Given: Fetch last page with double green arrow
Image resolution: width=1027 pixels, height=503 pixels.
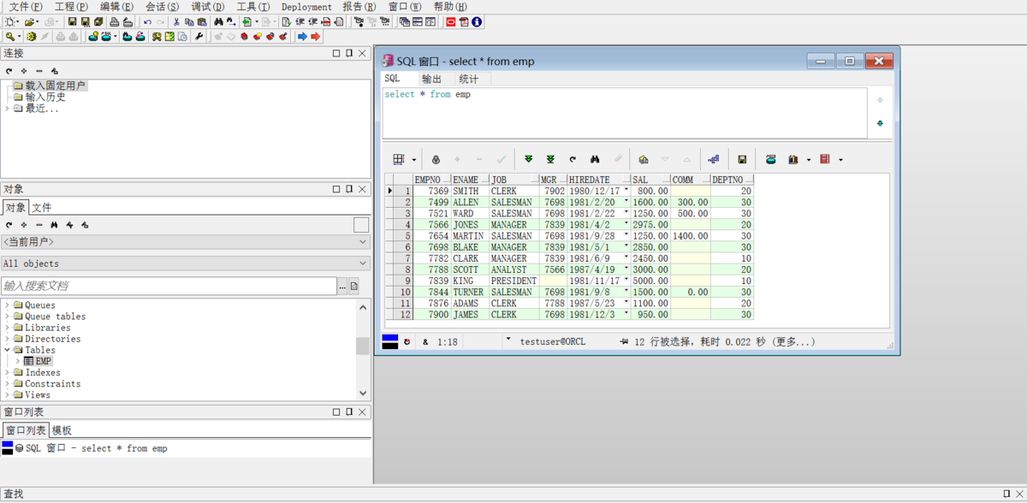Looking at the screenshot, I should point(550,159).
